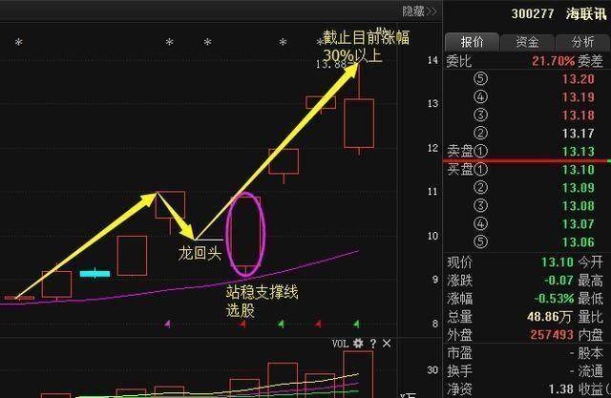
Task: Click the leftmost asterisk info marker
Action: pyautogui.click(x=18, y=42)
